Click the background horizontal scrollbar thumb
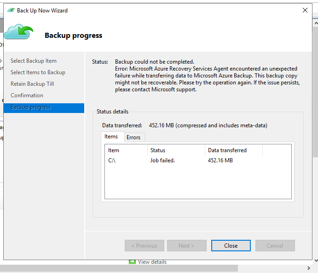 (119, 268)
